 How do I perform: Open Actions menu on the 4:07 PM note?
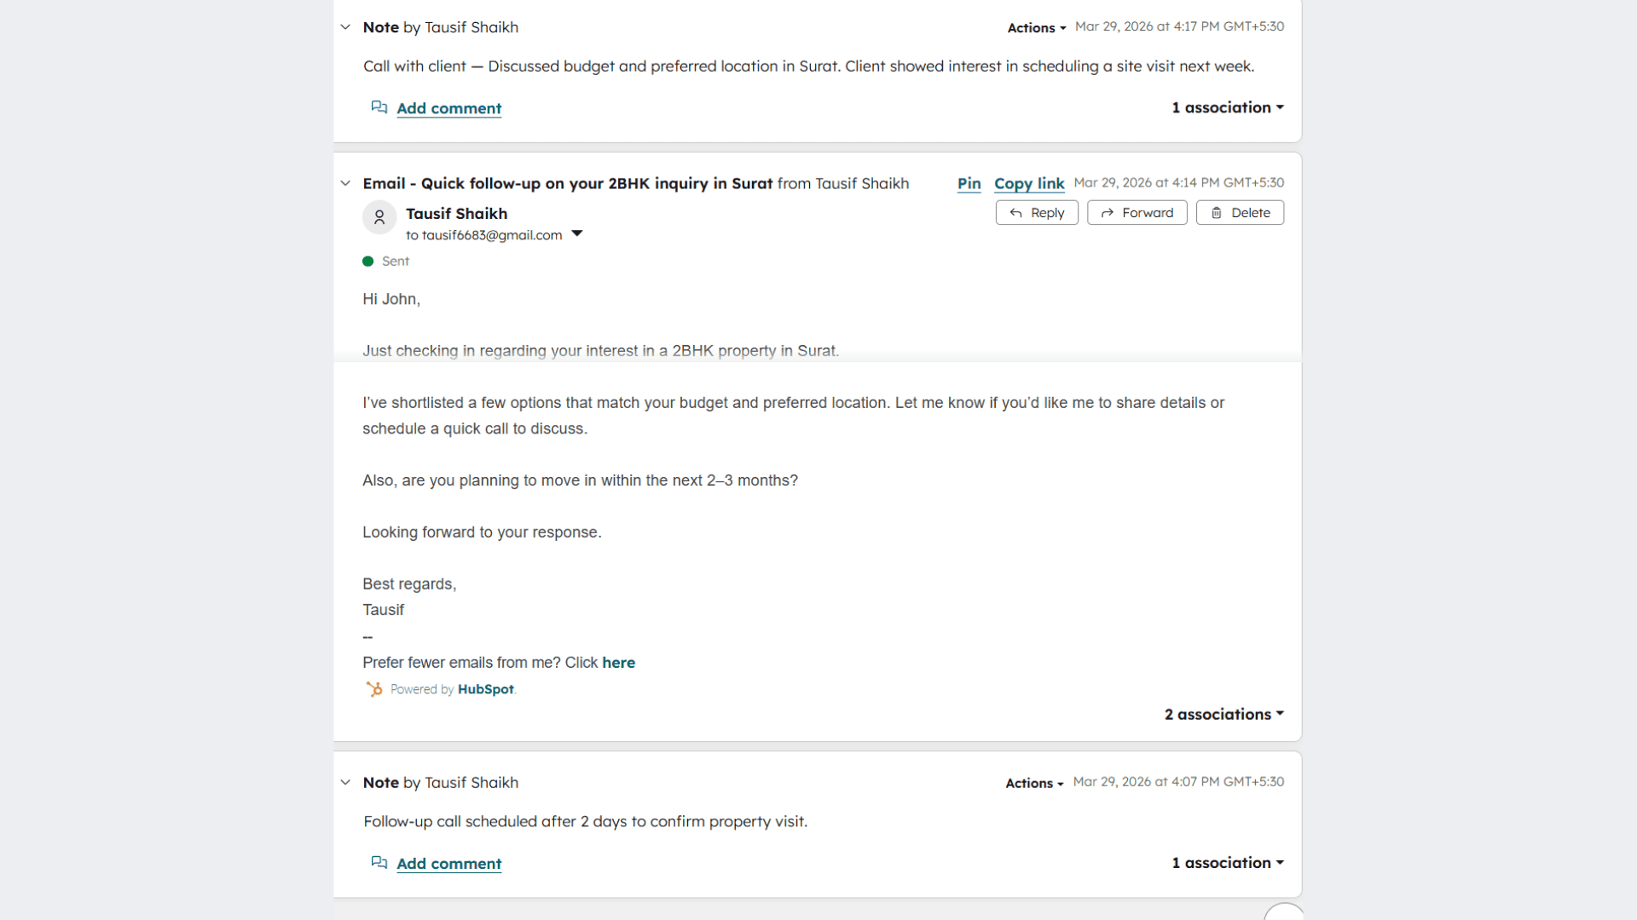click(x=1033, y=783)
